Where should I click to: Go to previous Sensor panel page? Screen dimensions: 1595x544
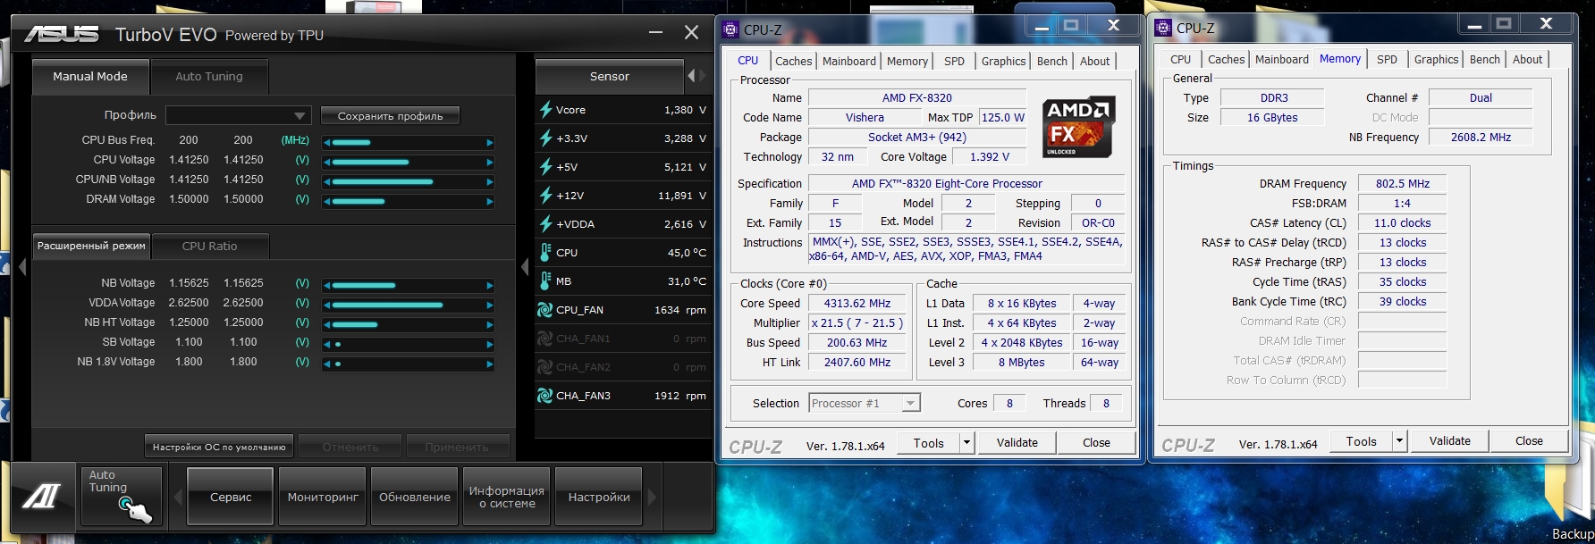tap(691, 77)
